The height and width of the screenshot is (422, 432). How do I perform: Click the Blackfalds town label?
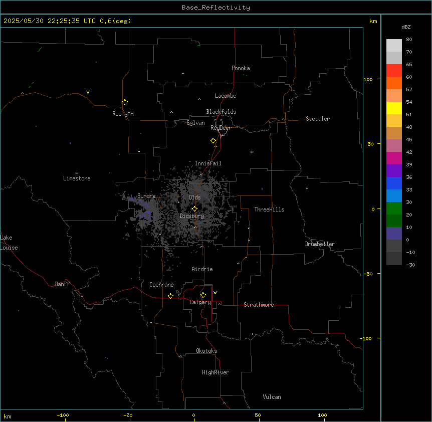pyautogui.click(x=221, y=112)
